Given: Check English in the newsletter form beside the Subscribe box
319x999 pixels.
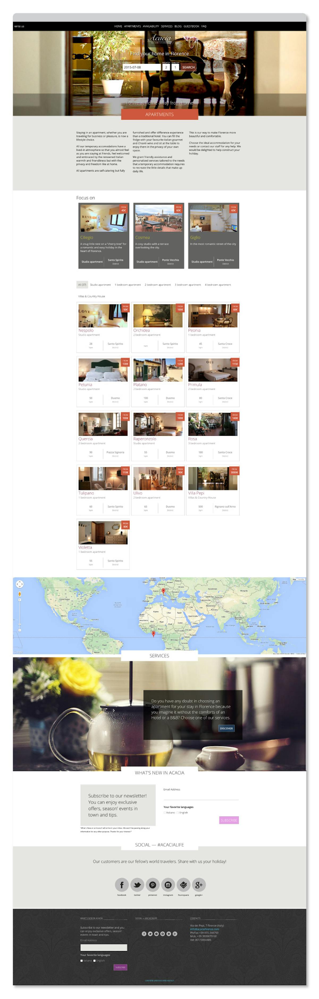Looking at the screenshot, I should [x=178, y=812].
